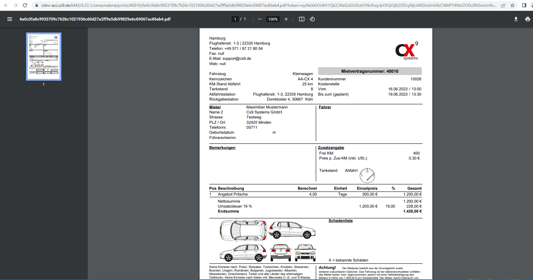Go back to the previous page
The height and width of the screenshot is (280, 533).
click(6, 5)
